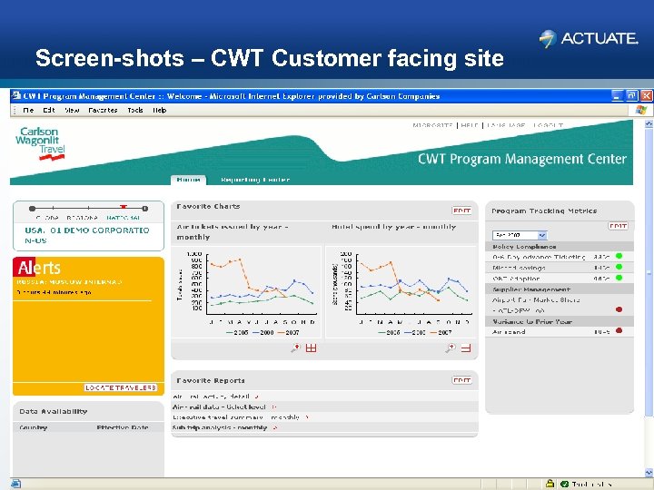Open the View menu

tap(72, 110)
